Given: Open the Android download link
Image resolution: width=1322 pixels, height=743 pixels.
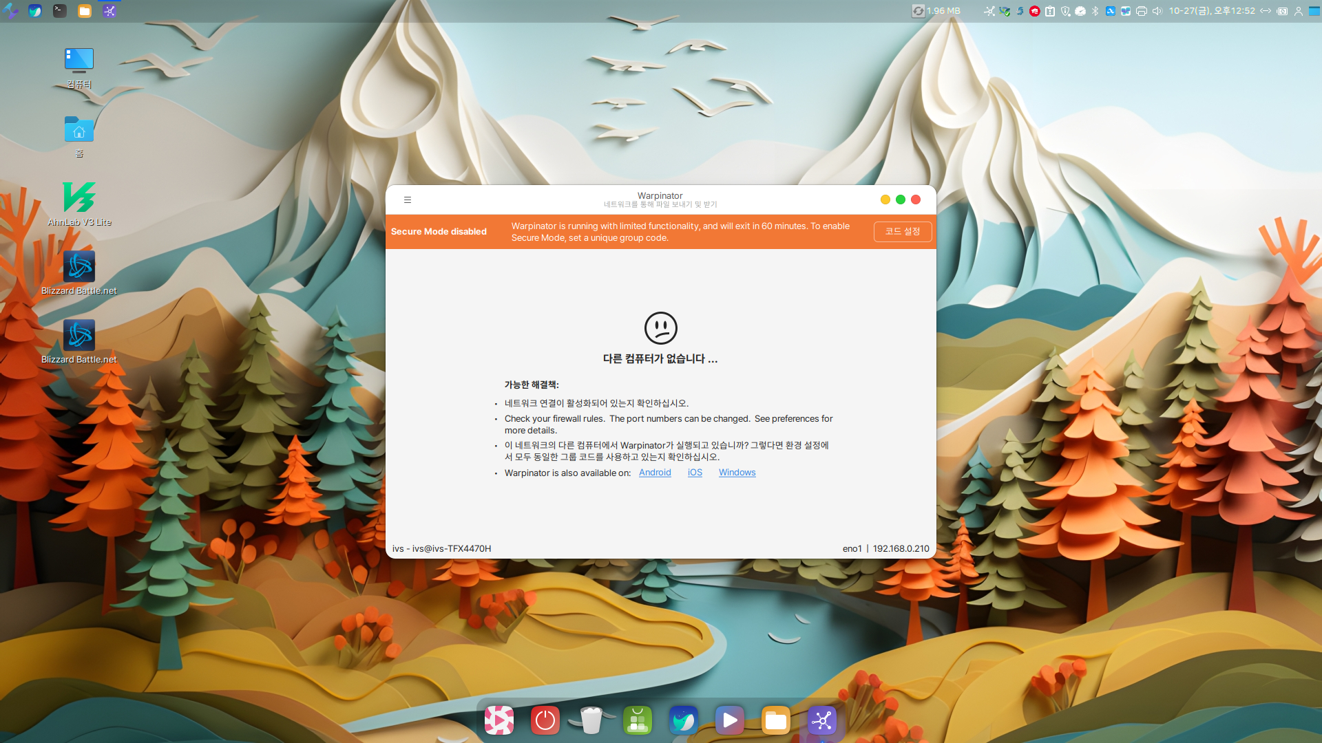Looking at the screenshot, I should [x=654, y=473].
